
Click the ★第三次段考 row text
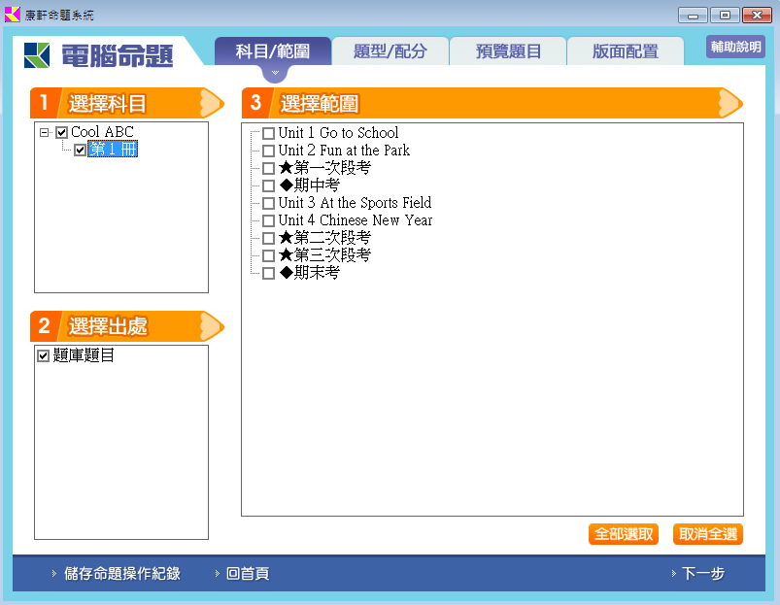coord(324,255)
